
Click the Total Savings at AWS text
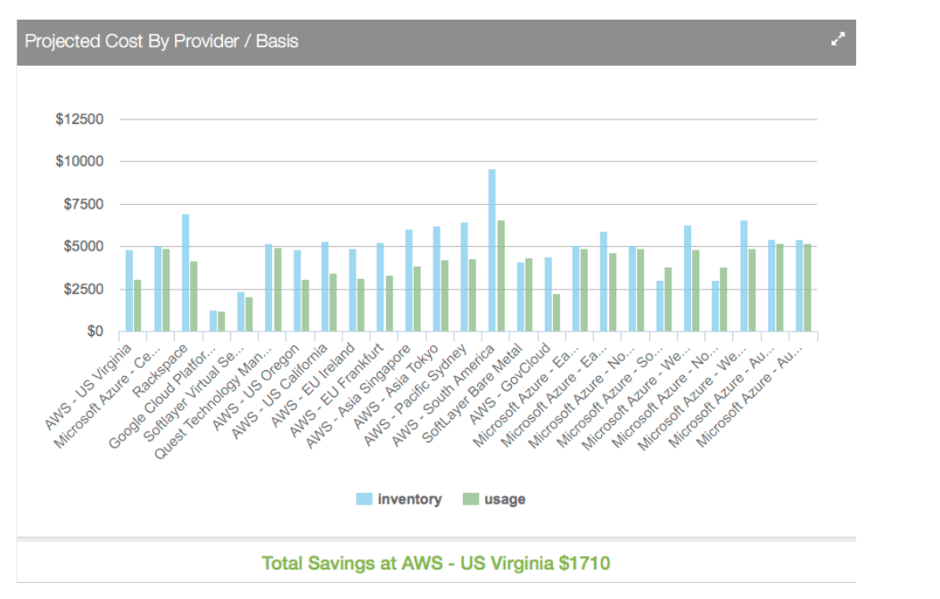click(436, 563)
